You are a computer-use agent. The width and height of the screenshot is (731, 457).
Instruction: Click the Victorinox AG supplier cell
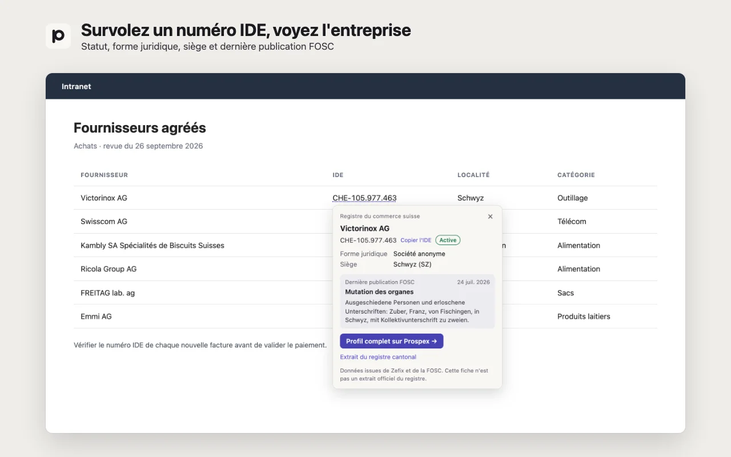coord(104,198)
